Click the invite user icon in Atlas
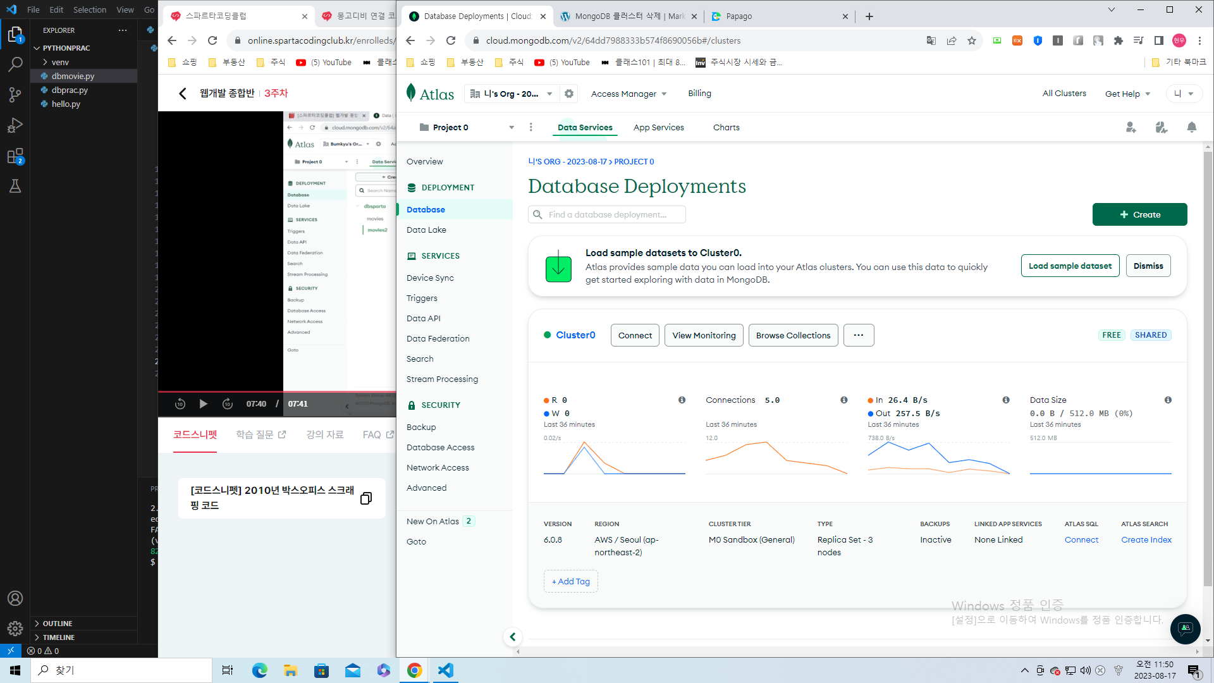Screen dimensions: 1214x683 [1131, 127]
